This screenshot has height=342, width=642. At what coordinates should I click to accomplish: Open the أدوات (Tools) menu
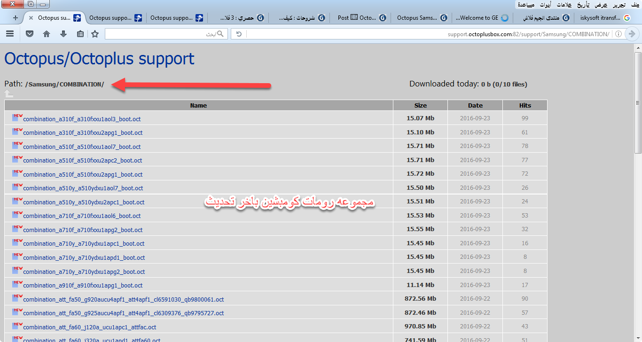546,5
